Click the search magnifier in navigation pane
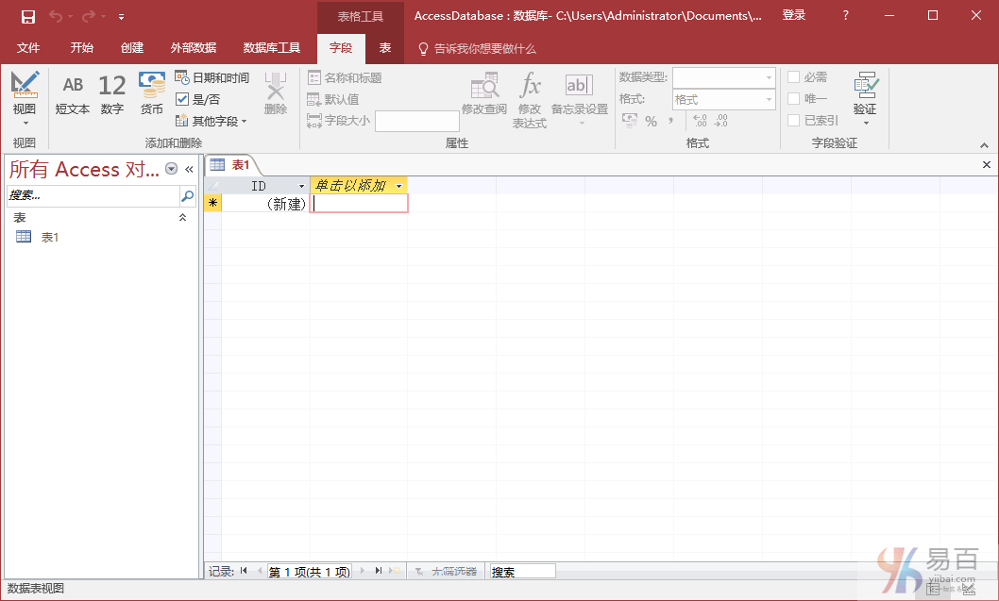Image resolution: width=999 pixels, height=601 pixels. coord(187,196)
